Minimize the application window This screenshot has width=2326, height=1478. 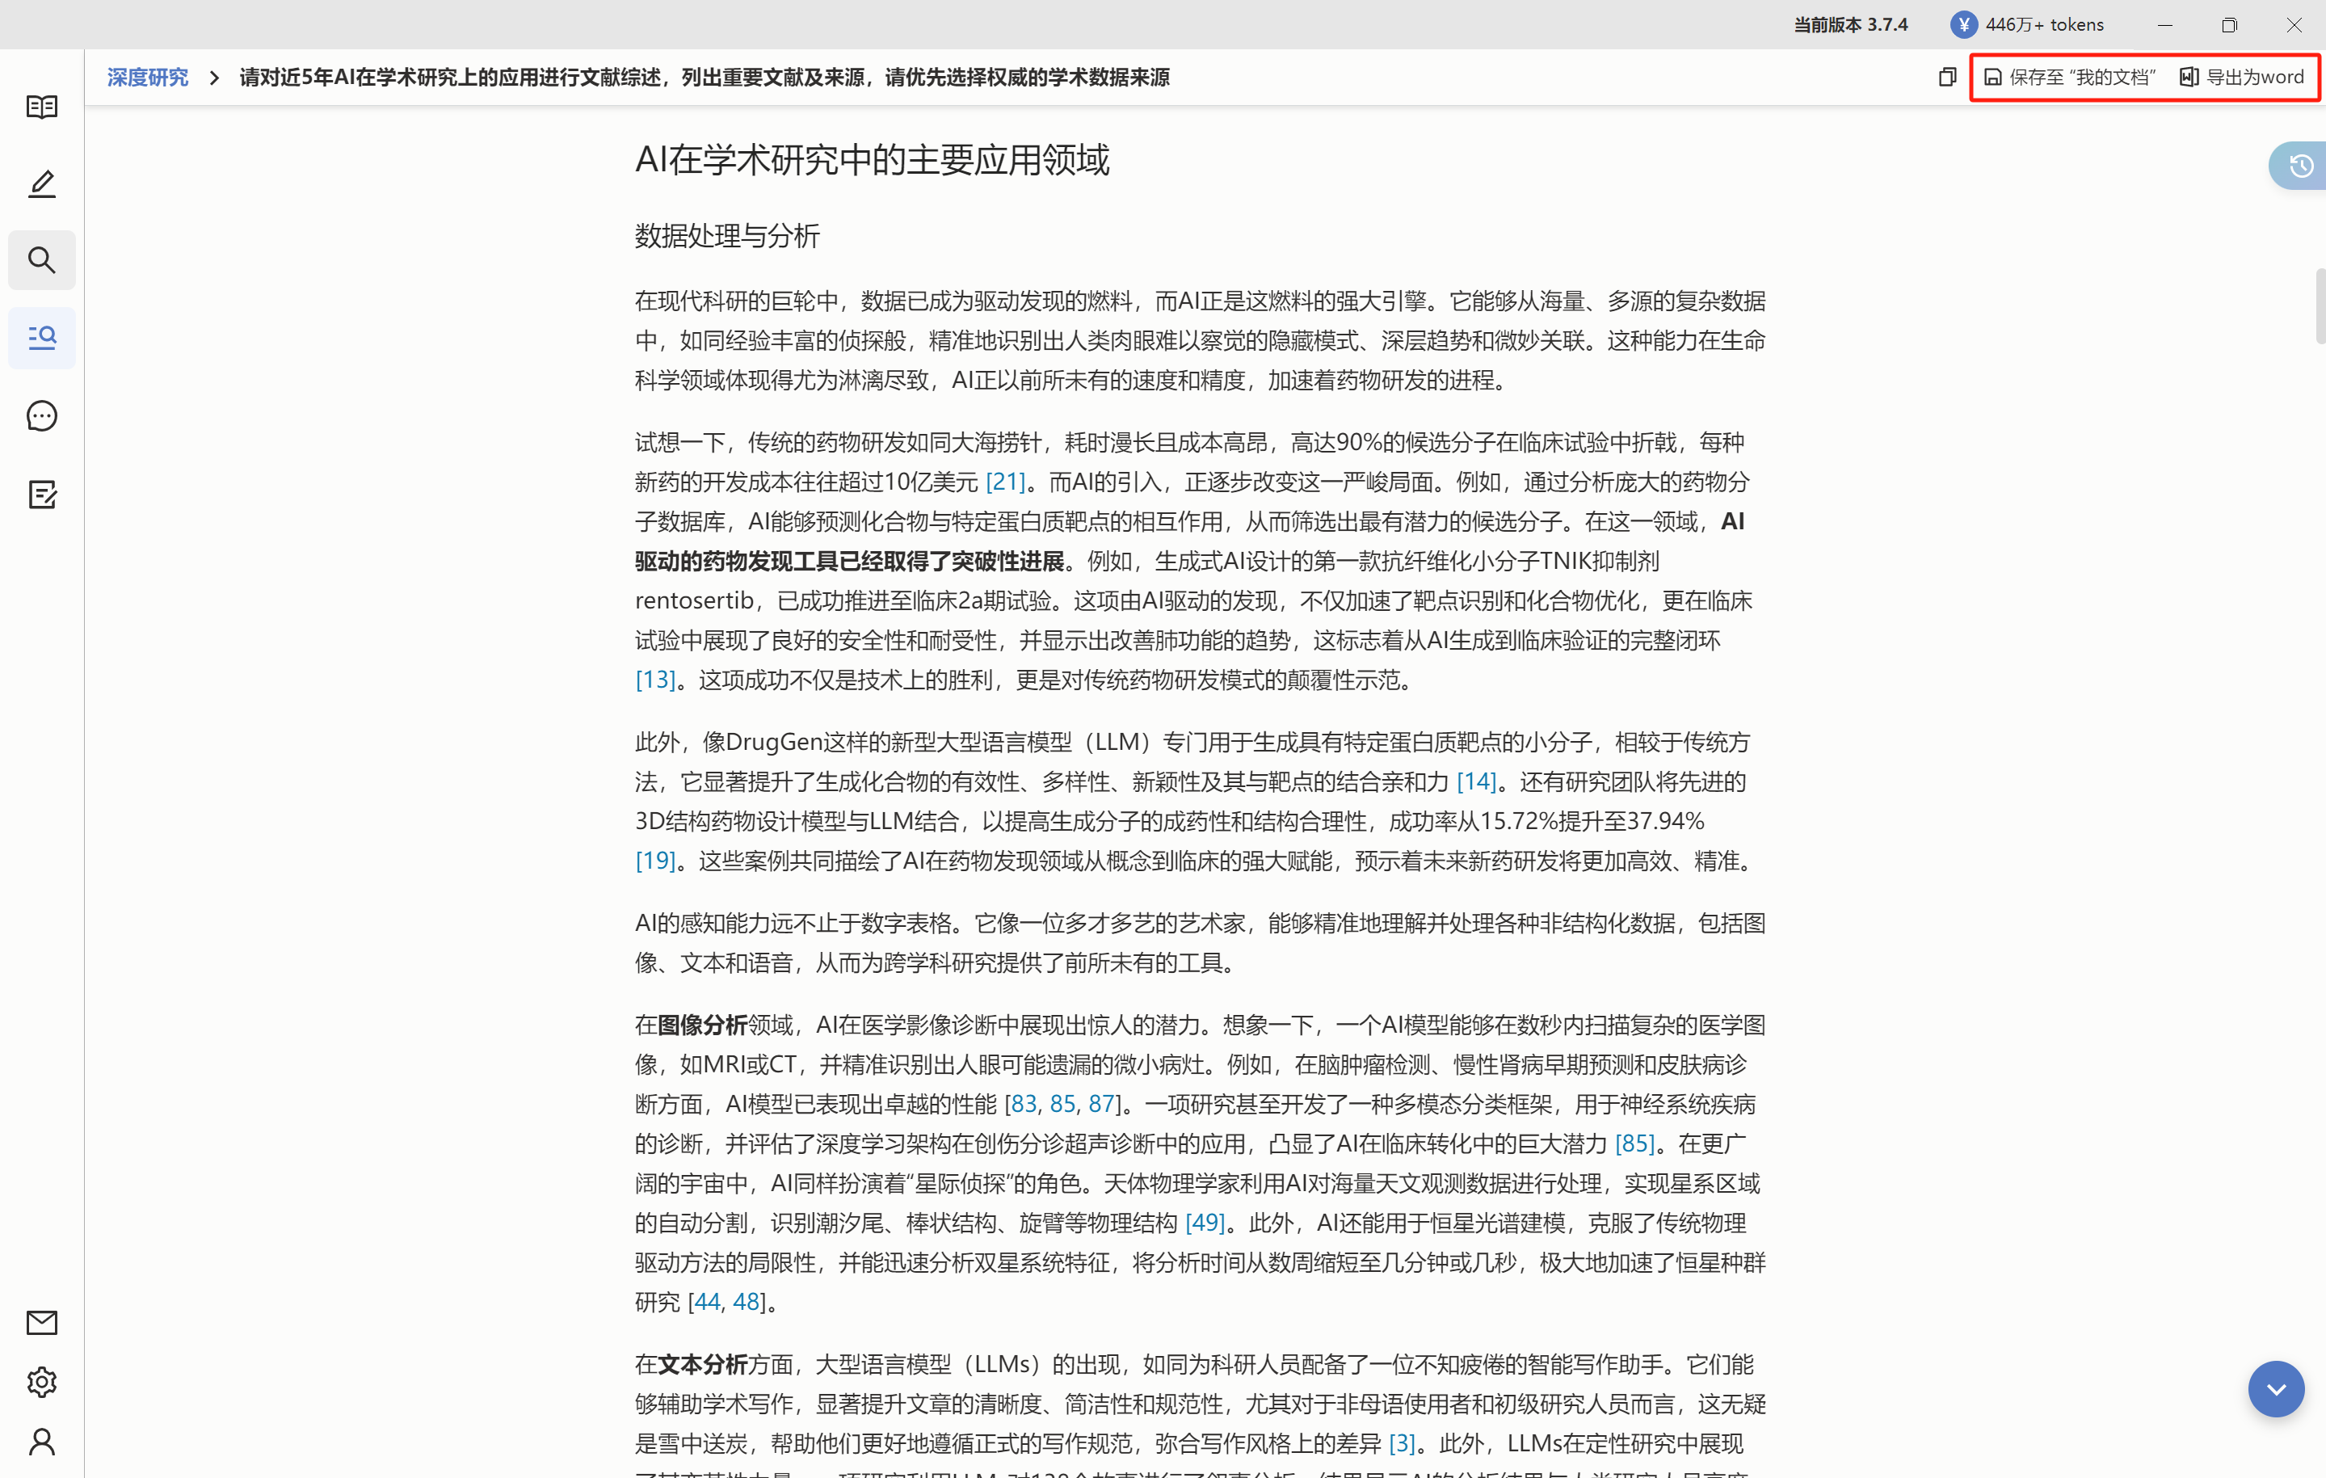[x=2164, y=25]
